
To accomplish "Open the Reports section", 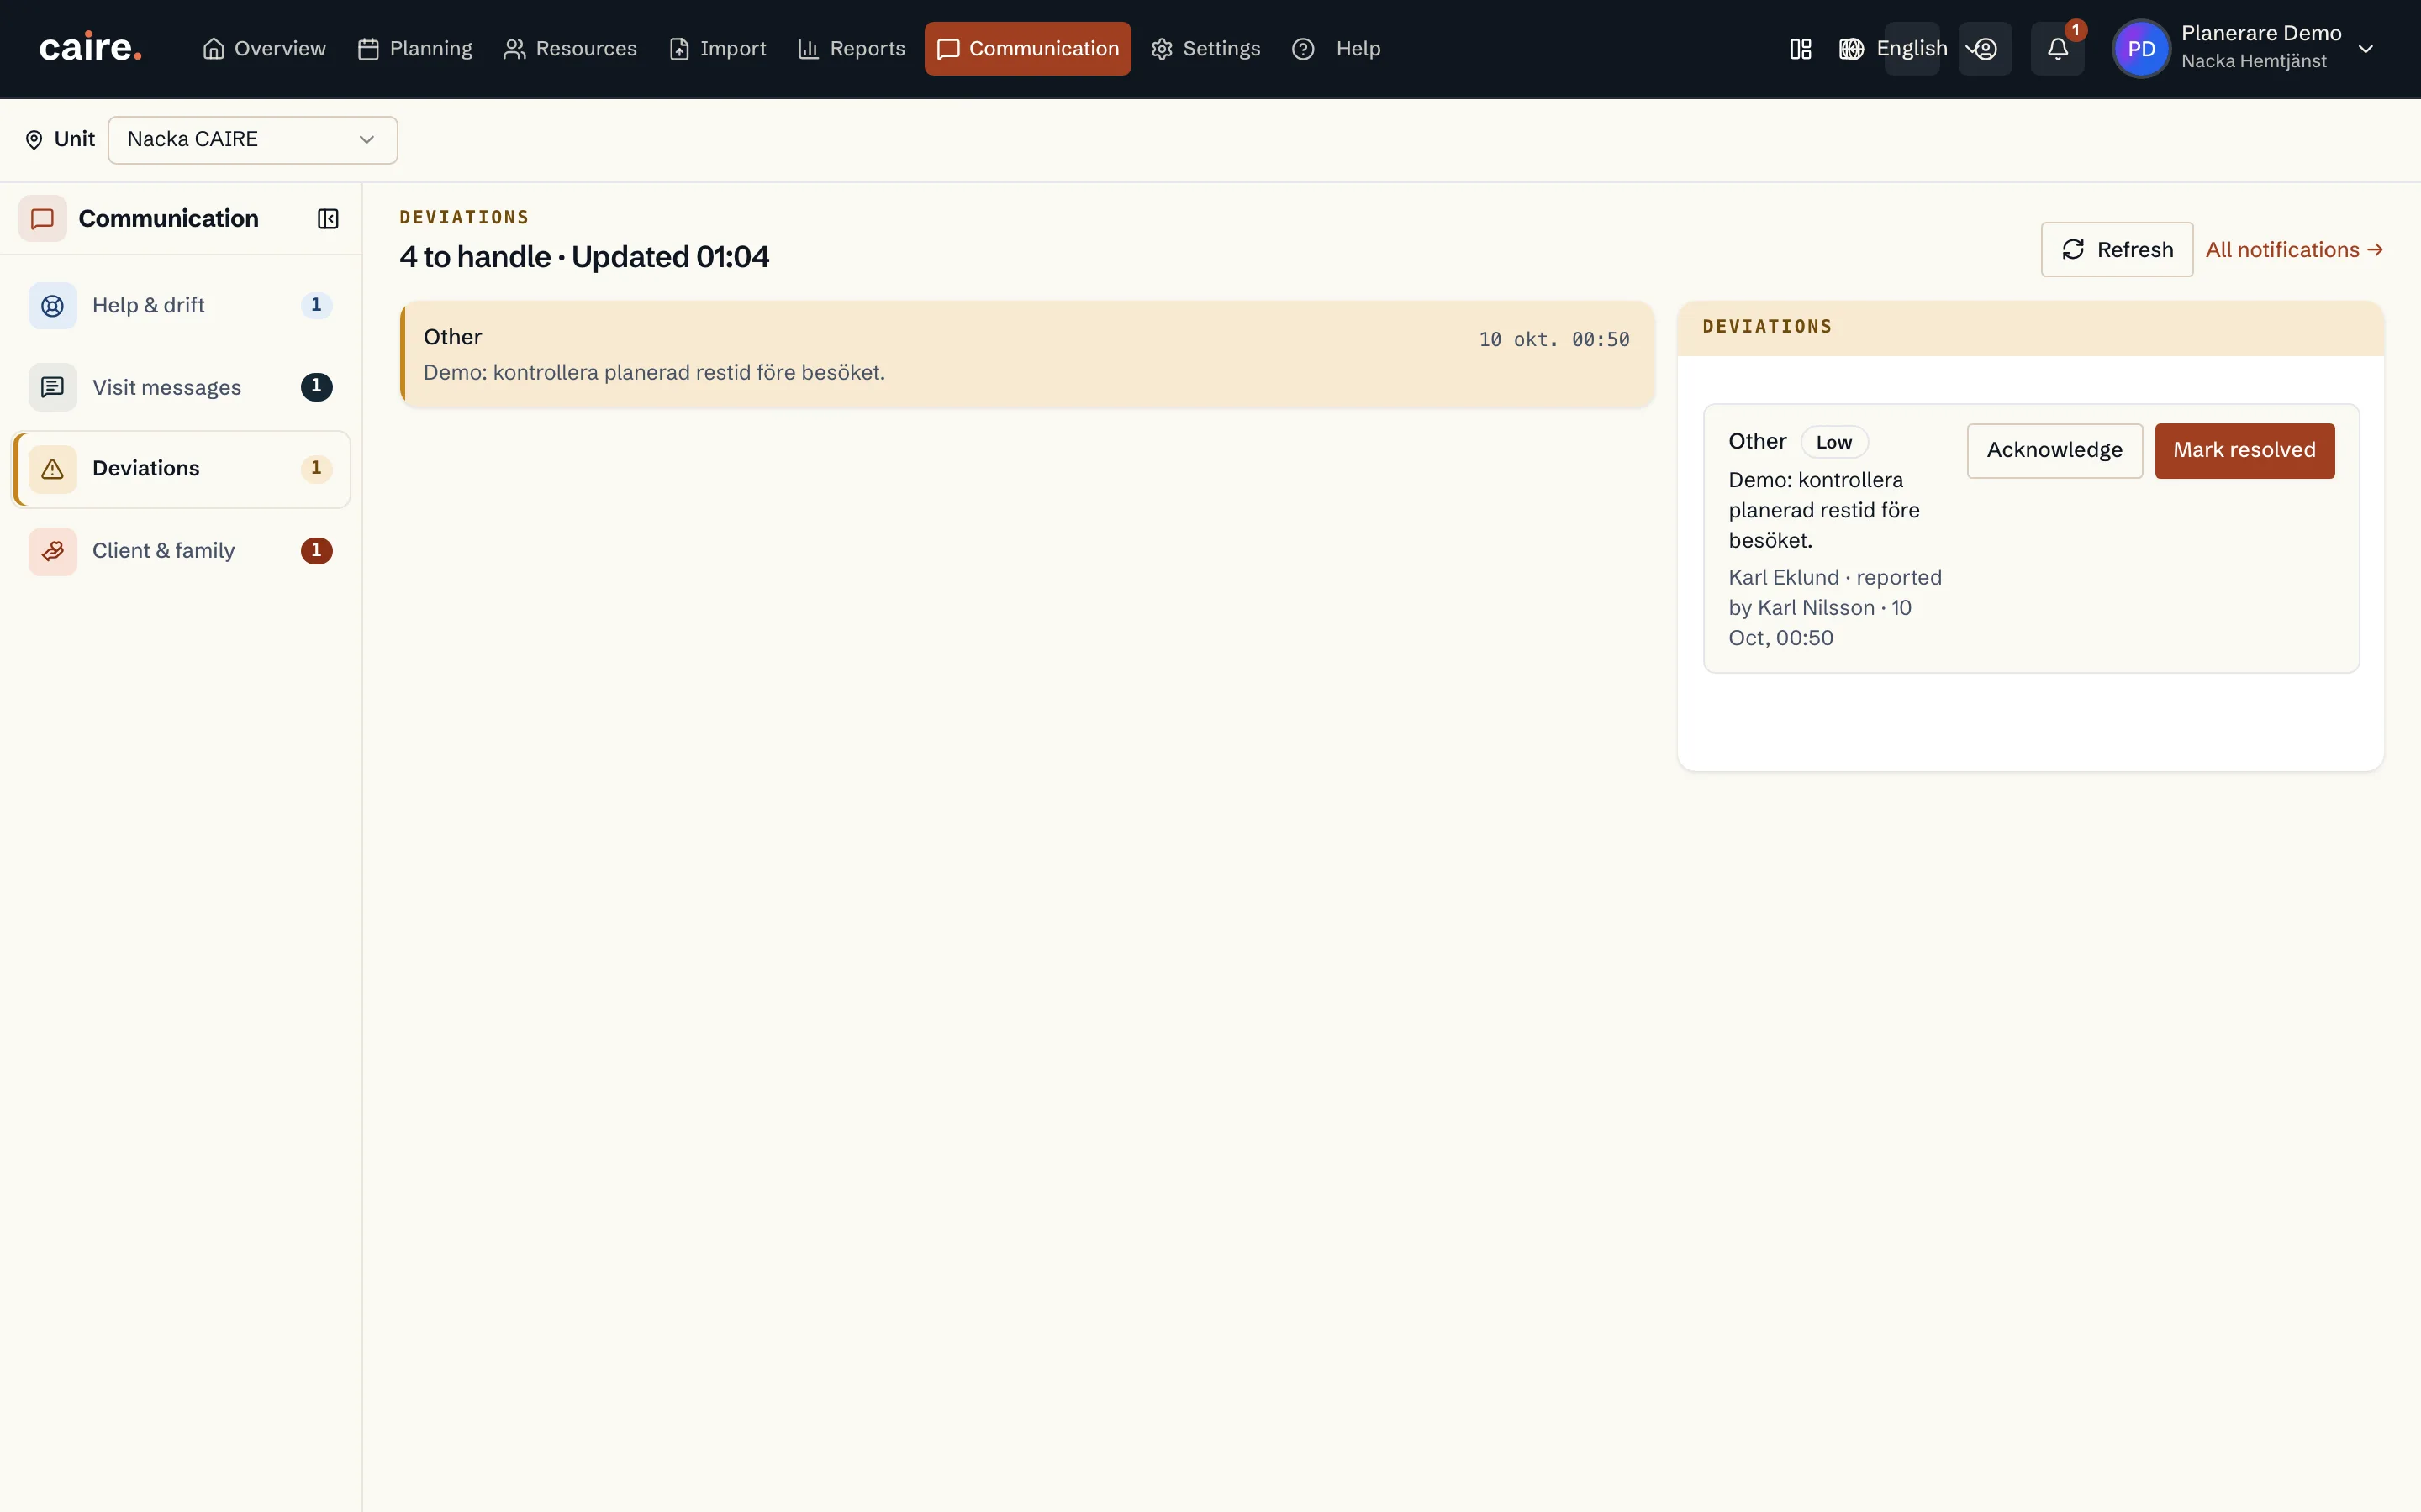I will tap(852, 48).
